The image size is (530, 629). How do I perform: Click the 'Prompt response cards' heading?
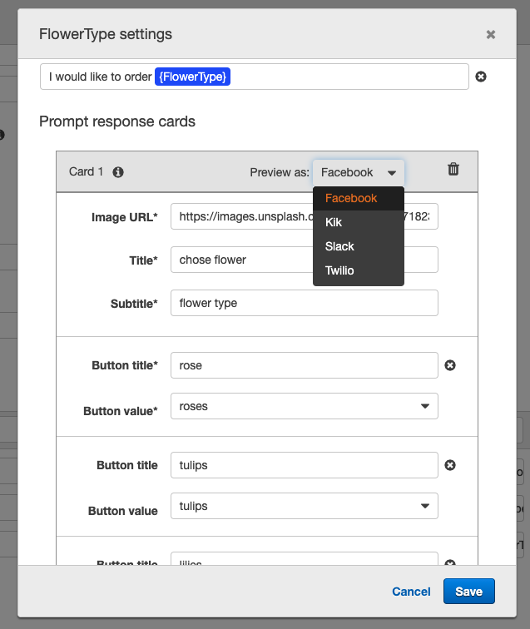coord(117,121)
